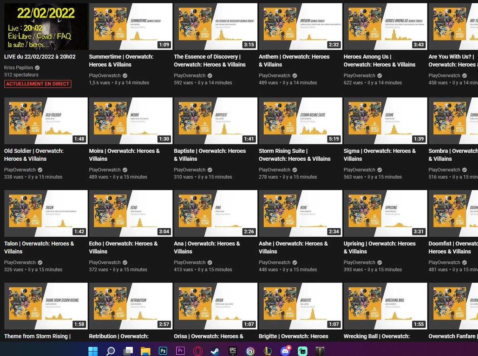Open the ACTUELLEMENT EN DIRECT live badge

tap(38, 84)
